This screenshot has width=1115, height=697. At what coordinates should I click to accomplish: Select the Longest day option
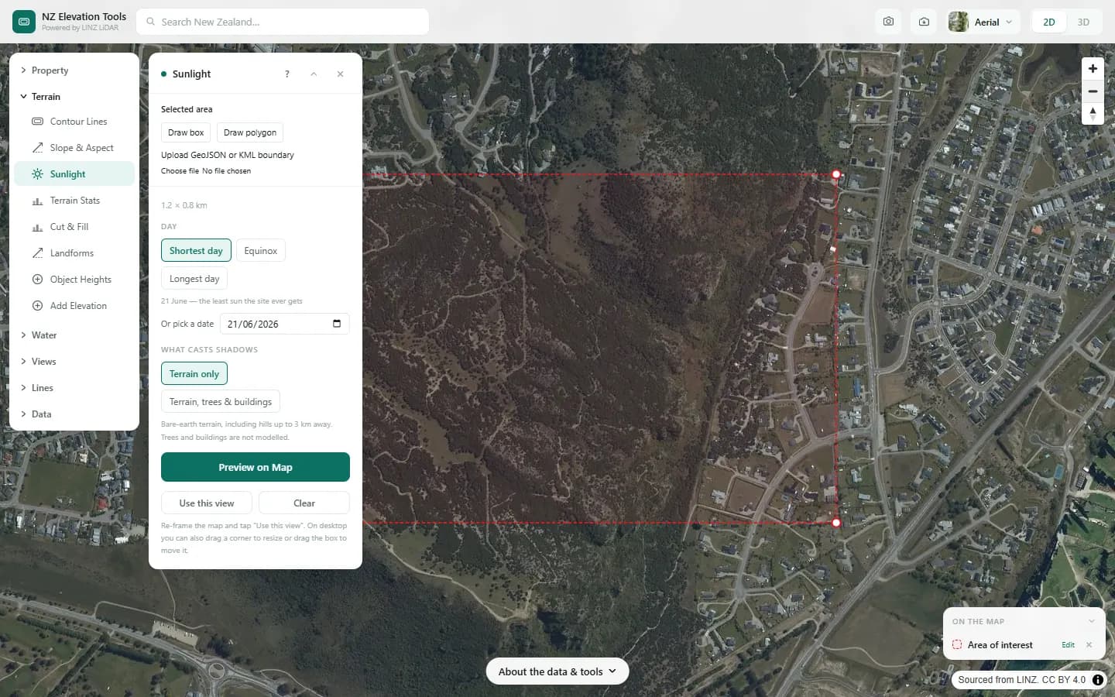[194, 279]
